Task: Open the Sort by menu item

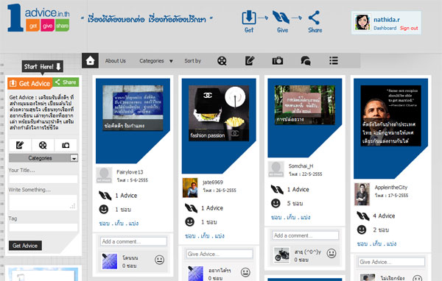Action: click(193, 60)
